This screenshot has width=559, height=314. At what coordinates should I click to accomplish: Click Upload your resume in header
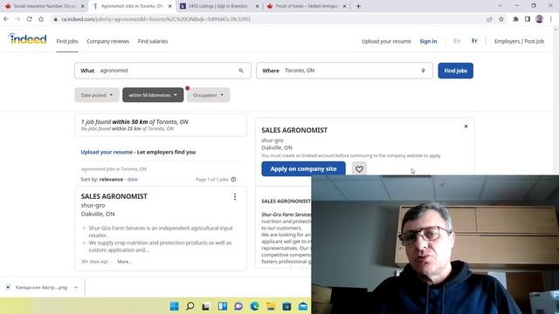point(386,41)
